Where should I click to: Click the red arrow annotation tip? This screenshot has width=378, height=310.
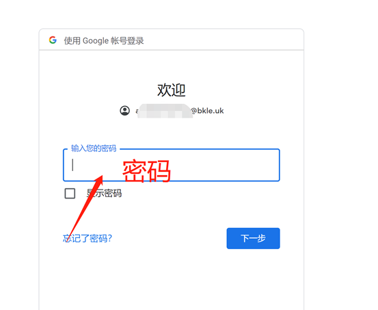pyautogui.click(x=102, y=177)
